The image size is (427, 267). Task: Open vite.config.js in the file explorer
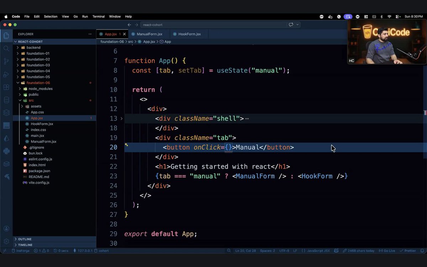point(54,183)
